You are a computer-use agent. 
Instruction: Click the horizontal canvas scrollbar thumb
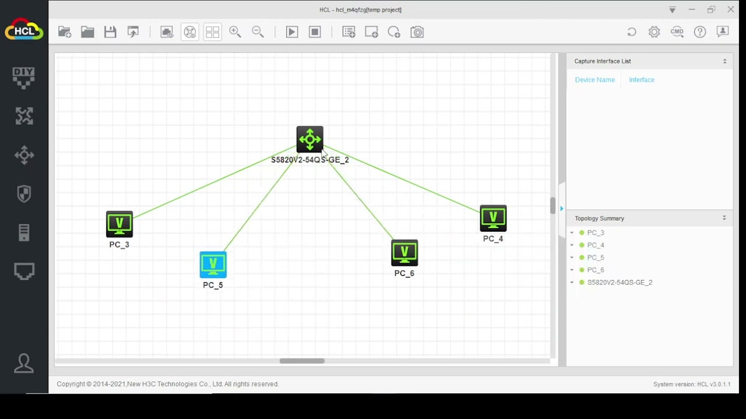(302, 361)
